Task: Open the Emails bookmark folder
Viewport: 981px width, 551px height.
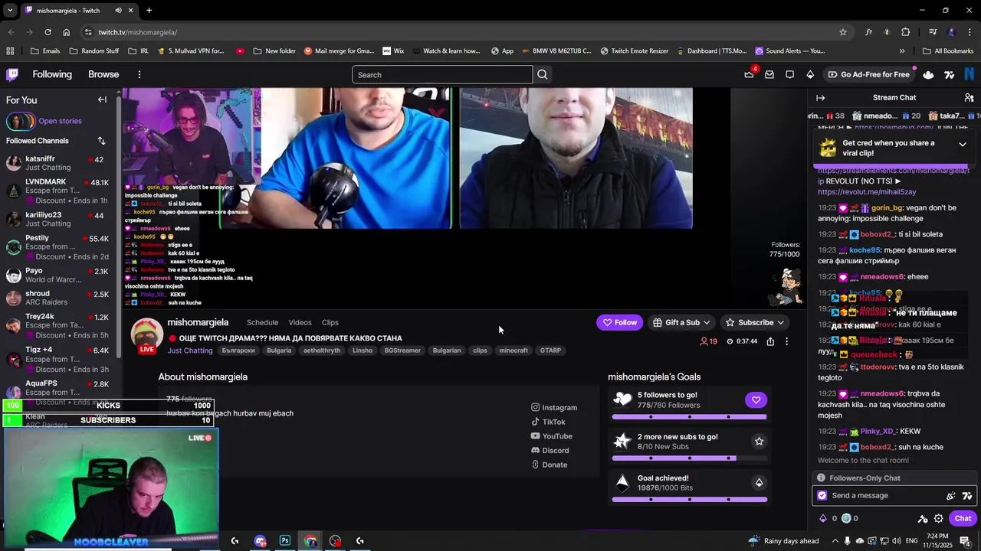Action: [45, 51]
